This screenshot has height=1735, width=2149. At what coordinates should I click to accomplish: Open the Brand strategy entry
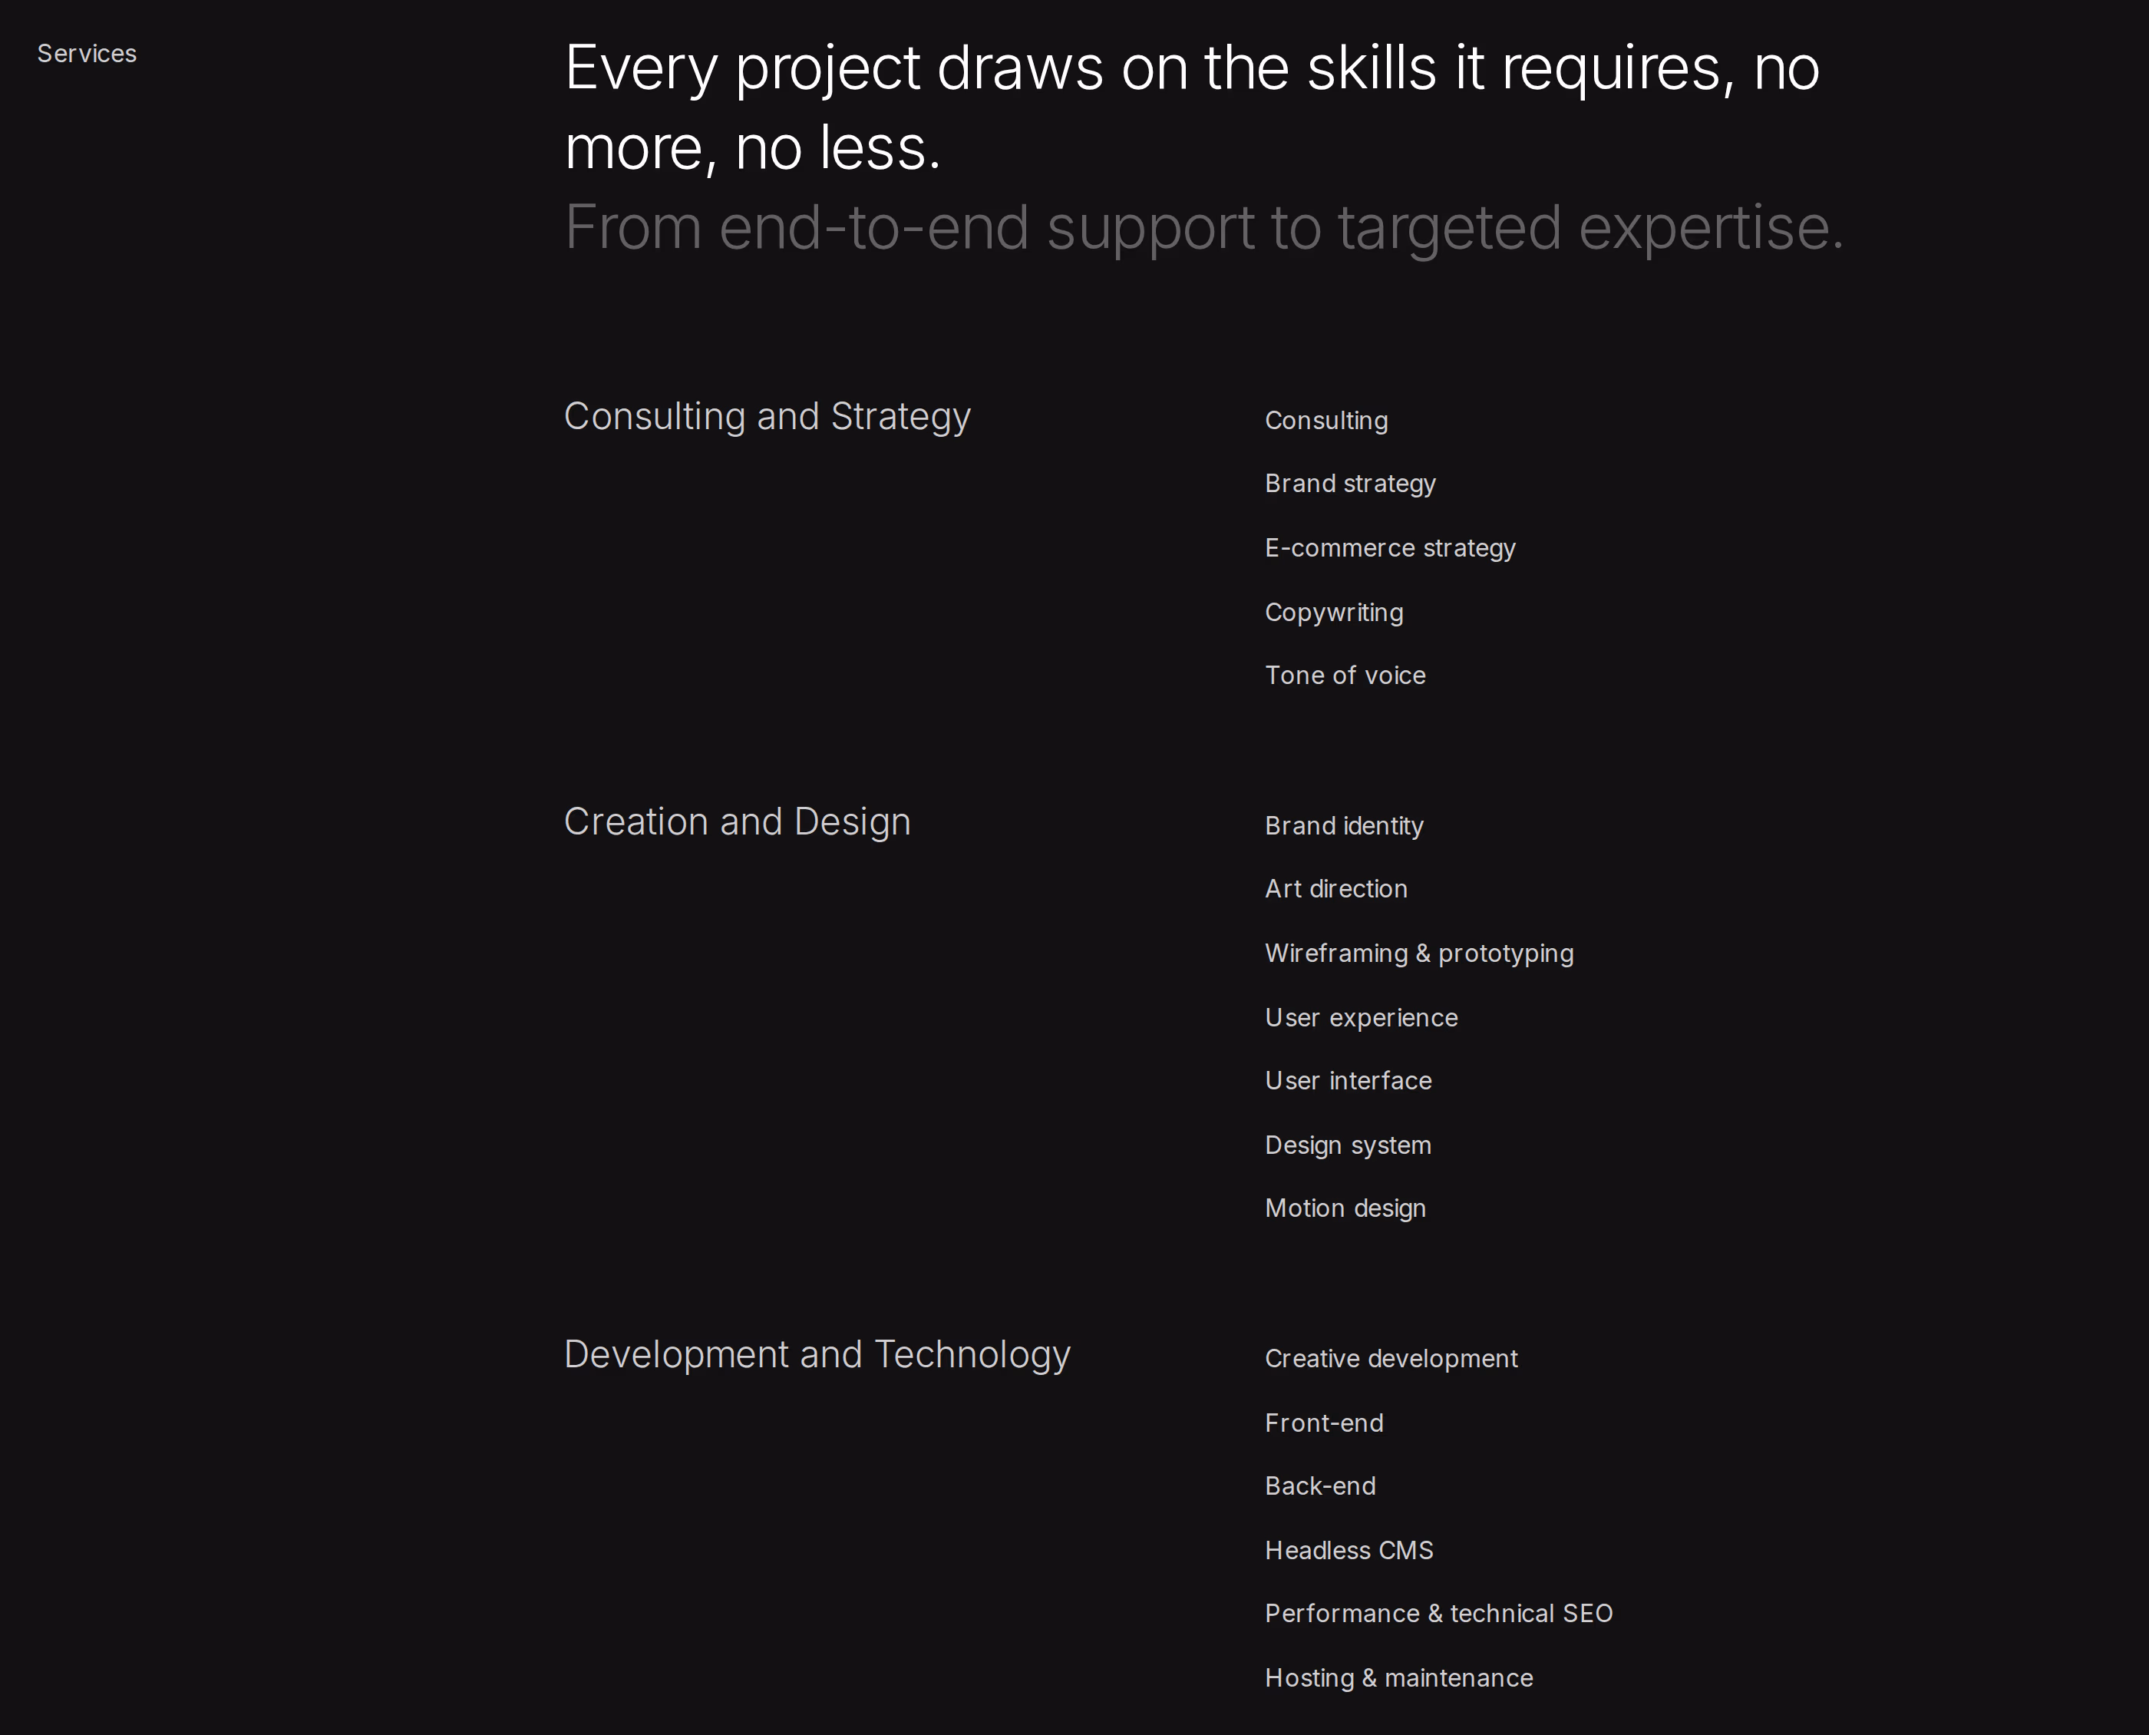click(1350, 484)
